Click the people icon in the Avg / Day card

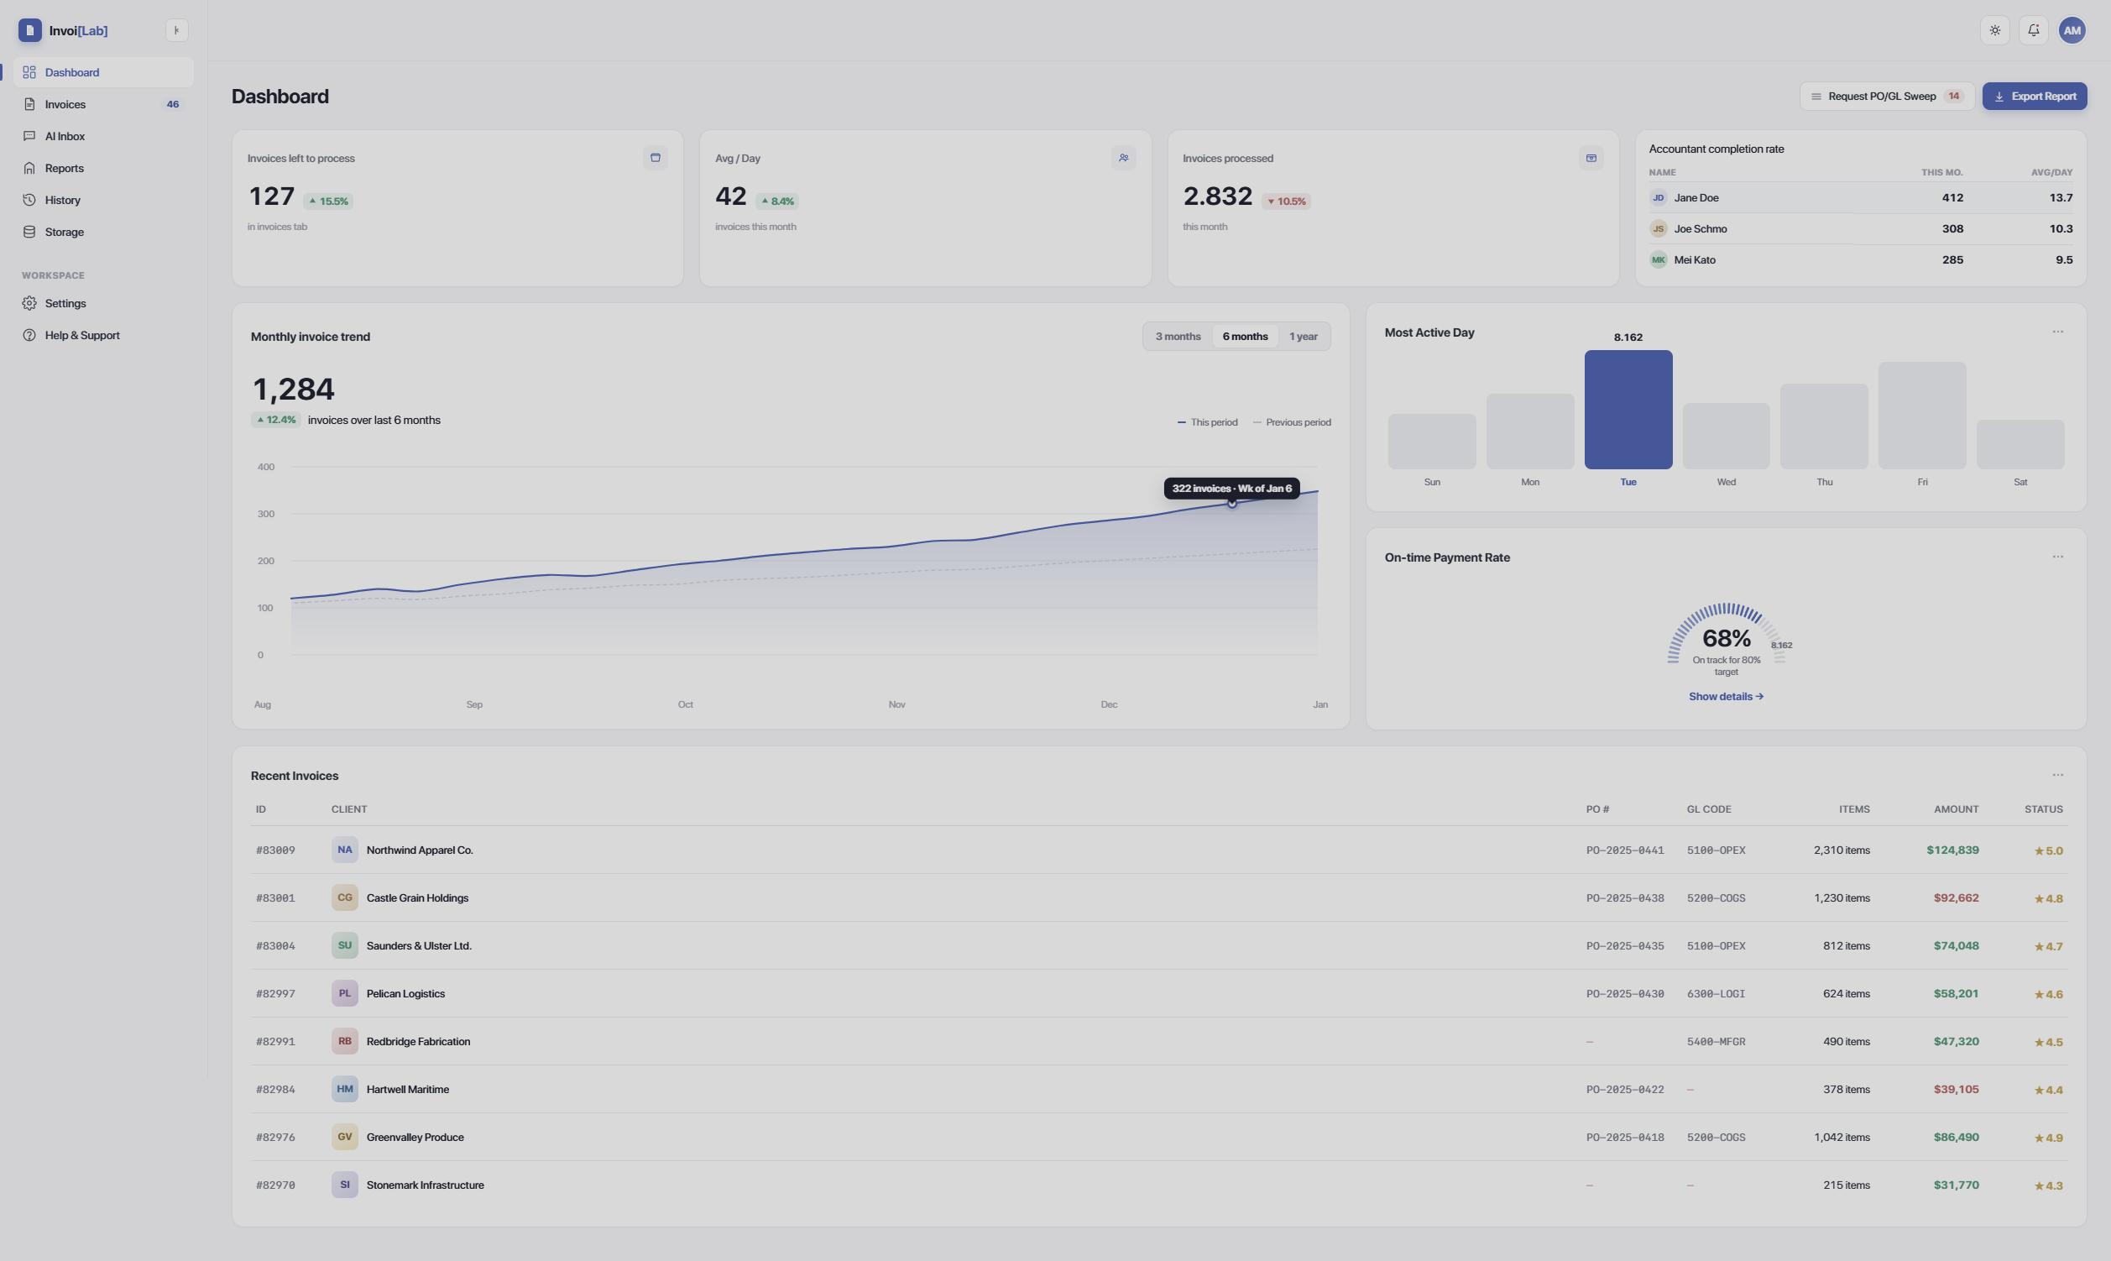[x=1123, y=158]
